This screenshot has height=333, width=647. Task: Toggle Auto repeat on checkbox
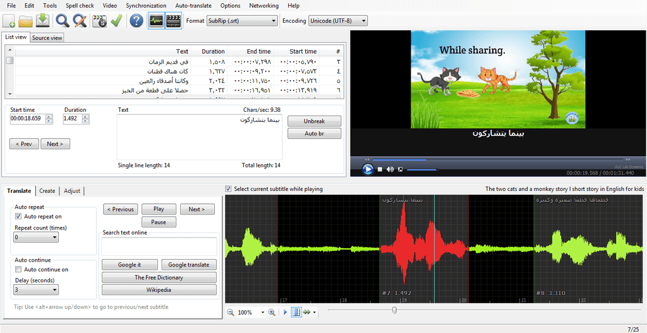tap(18, 216)
